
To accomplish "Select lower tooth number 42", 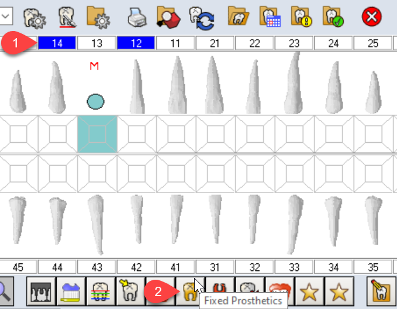I will pos(136,267).
